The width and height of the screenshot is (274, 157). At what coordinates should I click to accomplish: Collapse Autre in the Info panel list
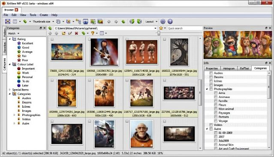(x=207, y=129)
